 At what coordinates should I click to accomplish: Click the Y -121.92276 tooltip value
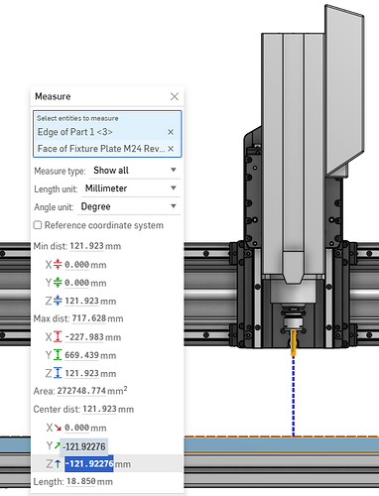[84, 446]
